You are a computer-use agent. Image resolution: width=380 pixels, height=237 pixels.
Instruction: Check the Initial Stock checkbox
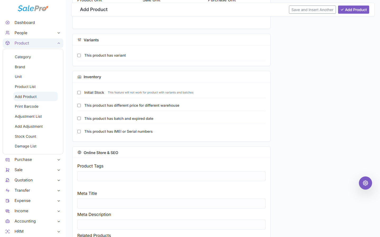[79, 93]
